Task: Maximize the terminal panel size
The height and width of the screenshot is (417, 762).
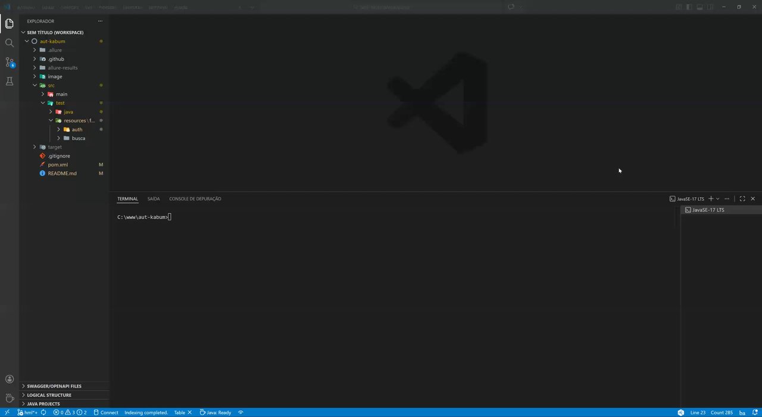Action: coord(742,198)
